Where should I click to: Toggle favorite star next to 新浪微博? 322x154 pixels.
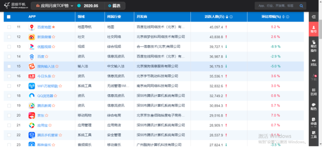(x=54, y=37)
